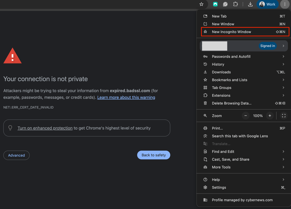291x209 pixels.
Task: Expand the Extensions submenu chevron
Action: click(283, 95)
